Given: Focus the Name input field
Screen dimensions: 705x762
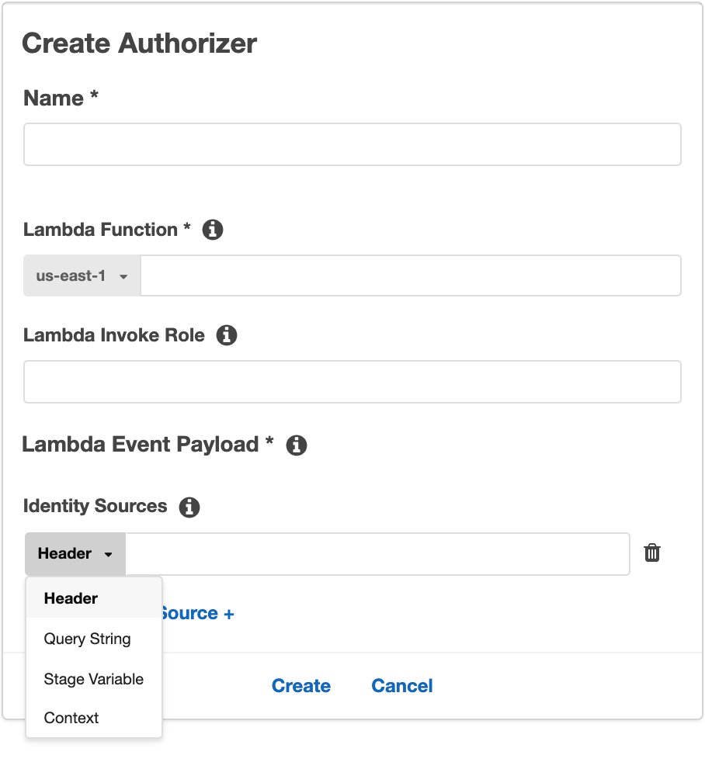Looking at the screenshot, I should click(352, 144).
